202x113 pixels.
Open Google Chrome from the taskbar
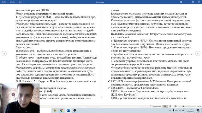[x=62, y=110]
